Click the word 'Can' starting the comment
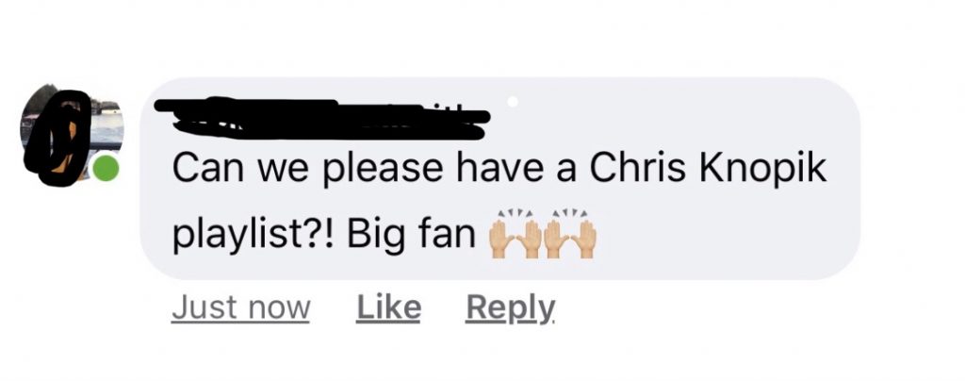Screen dimensions: 965x381 tap(204, 169)
